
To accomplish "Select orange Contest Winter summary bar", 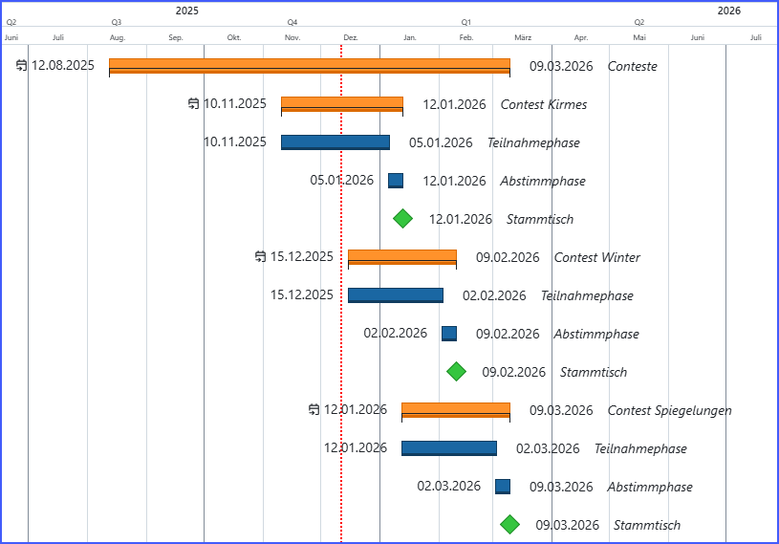I will click(401, 257).
